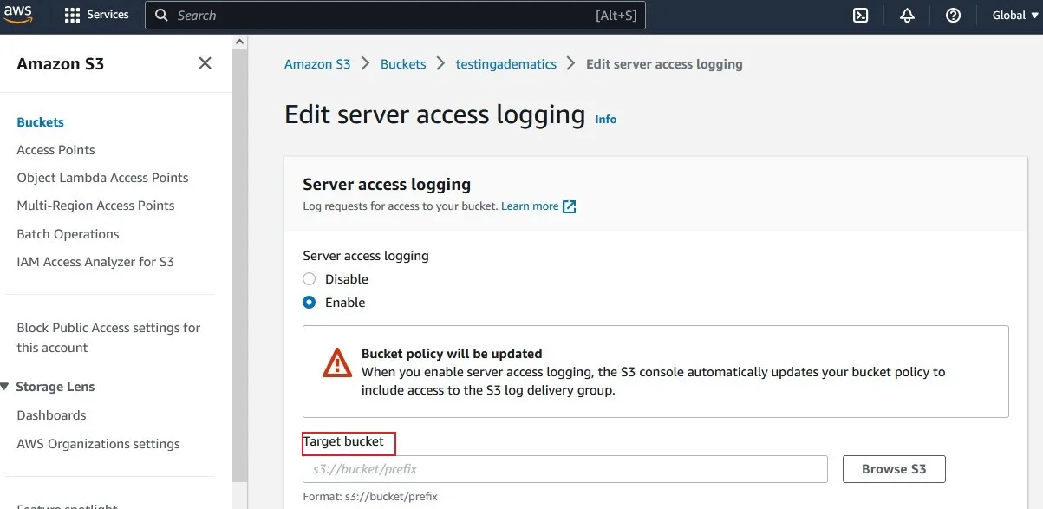Click the testingadematics breadcrumb link
1043x509 pixels.
tap(506, 64)
